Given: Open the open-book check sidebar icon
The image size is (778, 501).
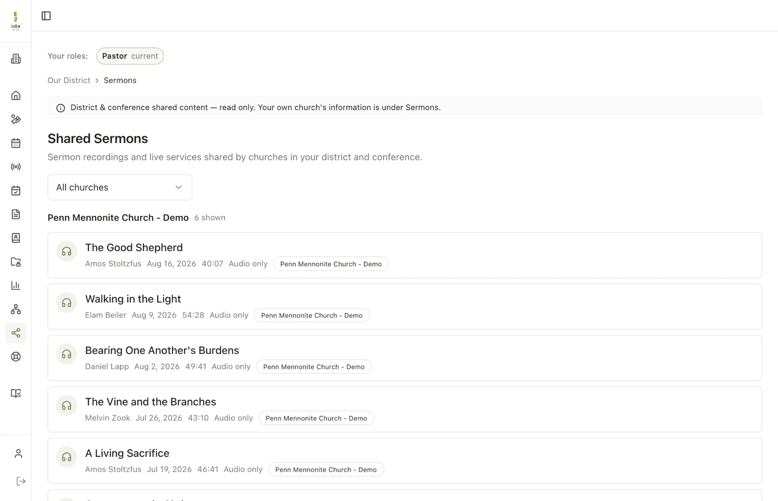Looking at the screenshot, I should (x=16, y=393).
